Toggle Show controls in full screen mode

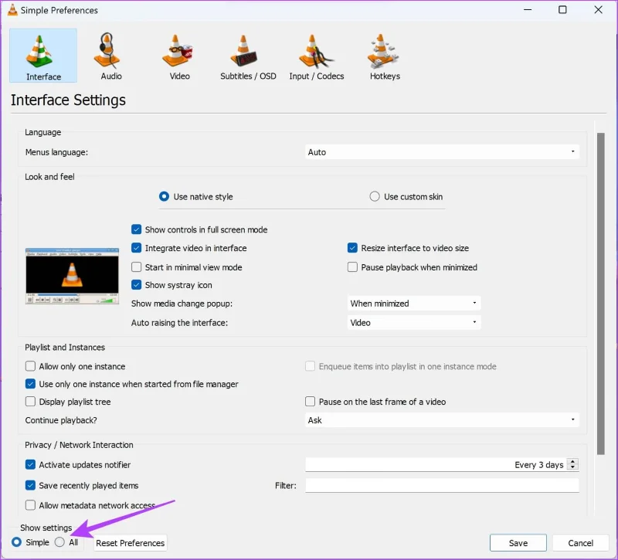click(137, 229)
